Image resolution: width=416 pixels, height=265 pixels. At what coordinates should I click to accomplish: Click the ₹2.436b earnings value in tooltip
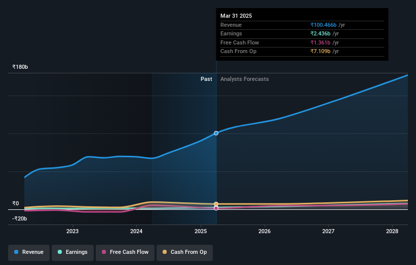point(321,33)
